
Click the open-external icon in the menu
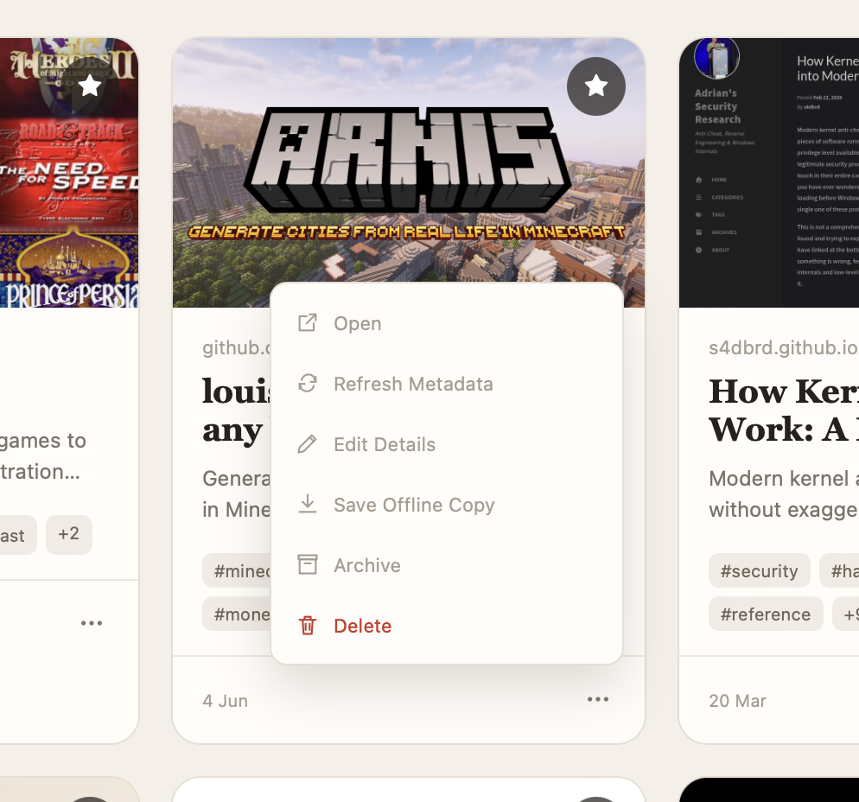[308, 323]
